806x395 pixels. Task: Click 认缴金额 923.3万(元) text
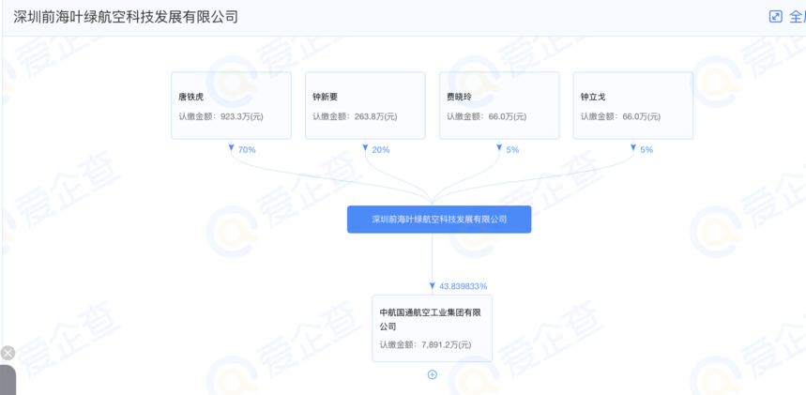[x=221, y=116]
